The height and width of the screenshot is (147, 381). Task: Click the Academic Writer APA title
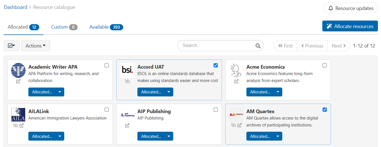pos(53,67)
